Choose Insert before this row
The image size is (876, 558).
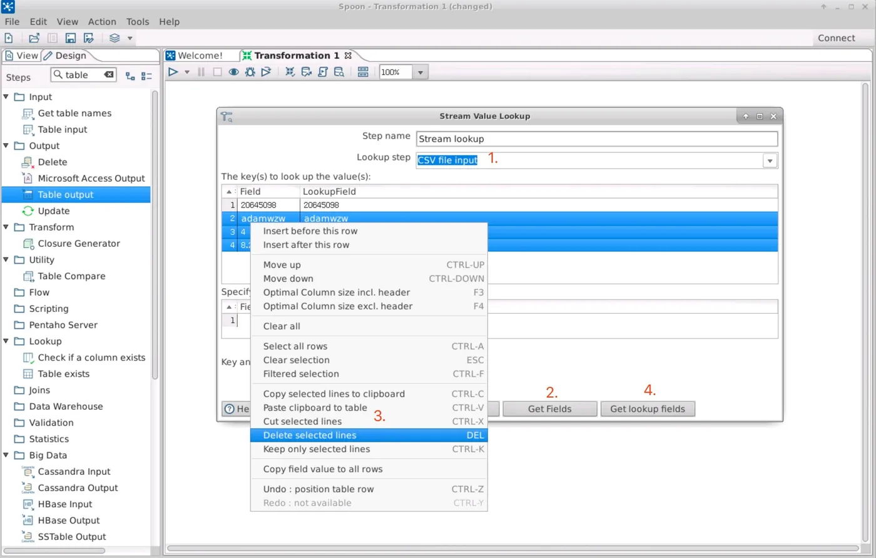coord(369,231)
